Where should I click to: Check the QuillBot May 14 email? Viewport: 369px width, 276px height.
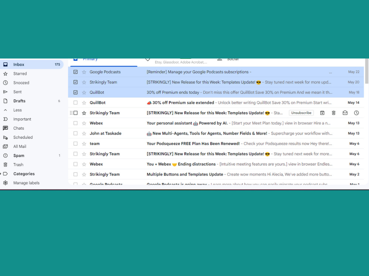coord(75,103)
